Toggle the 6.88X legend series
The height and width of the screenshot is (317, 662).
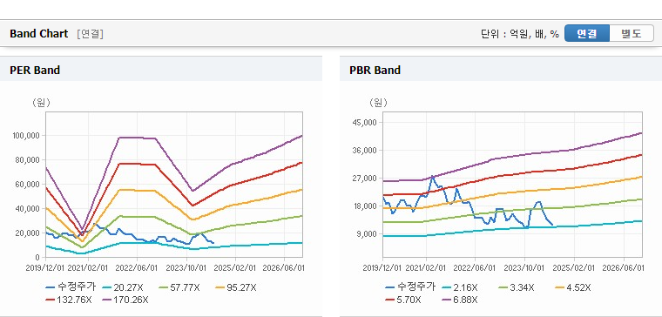pyautogui.click(x=460, y=300)
